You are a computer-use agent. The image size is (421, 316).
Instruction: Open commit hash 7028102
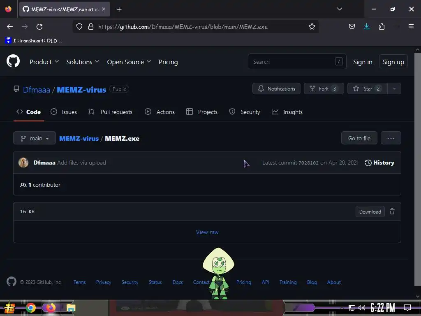click(308, 163)
